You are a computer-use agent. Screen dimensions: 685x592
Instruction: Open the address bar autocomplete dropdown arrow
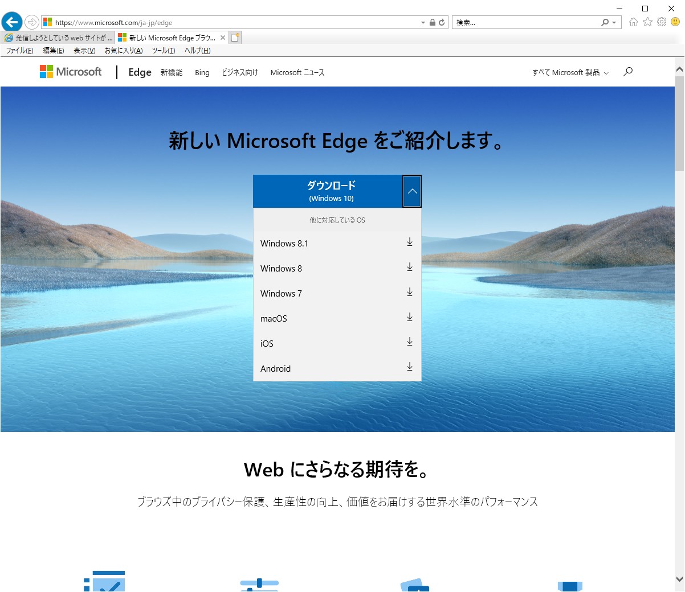[423, 23]
